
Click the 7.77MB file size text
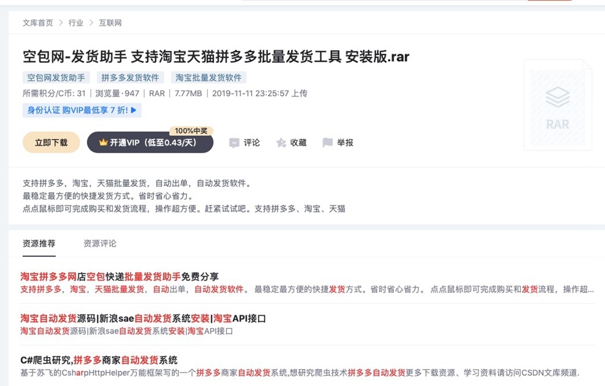tap(188, 93)
